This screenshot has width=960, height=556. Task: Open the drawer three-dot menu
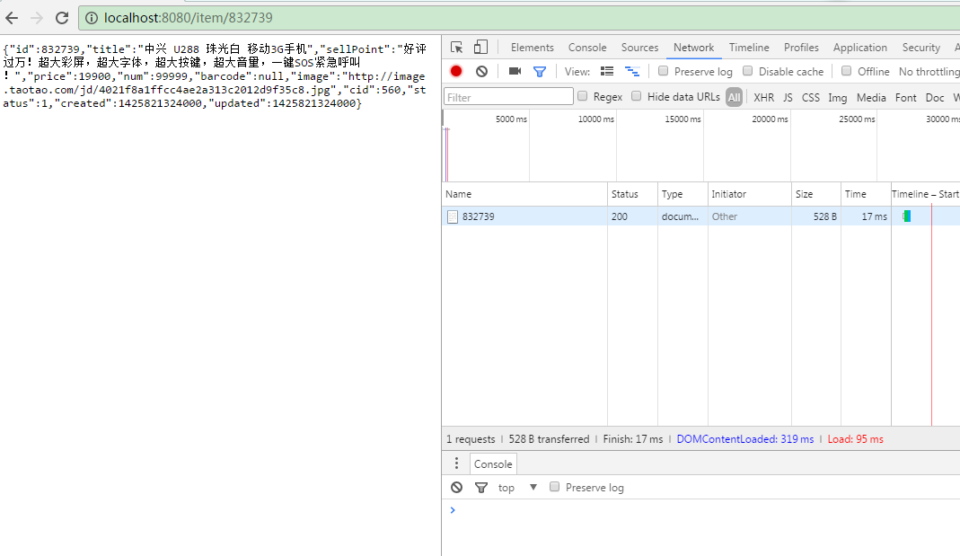[456, 463]
